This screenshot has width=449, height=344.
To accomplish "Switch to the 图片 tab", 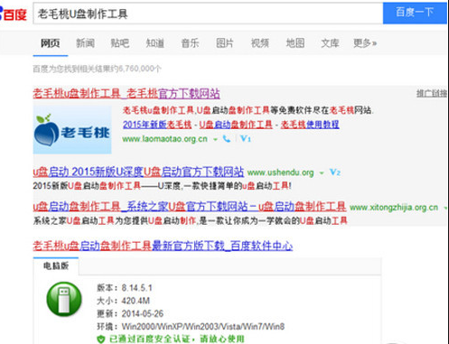I will pyautogui.click(x=225, y=43).
